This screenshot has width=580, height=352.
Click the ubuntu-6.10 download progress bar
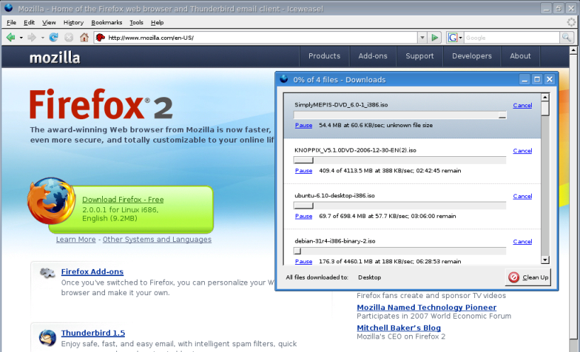pos(400,206)
